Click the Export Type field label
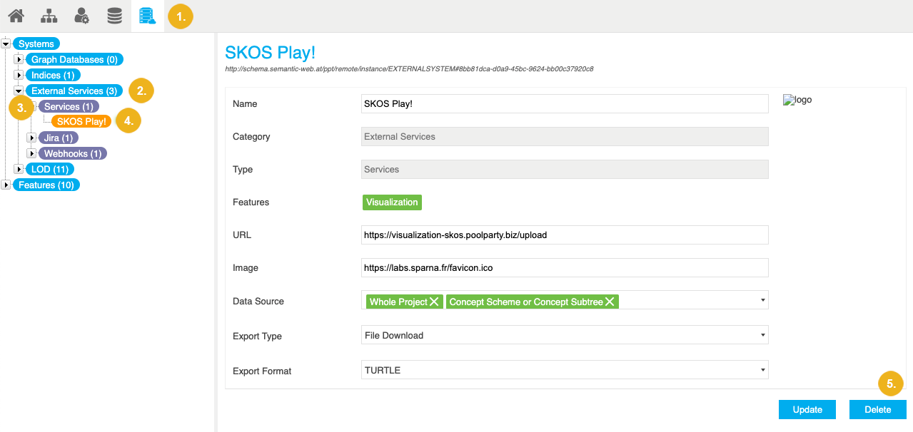The image size is (913, 432). (257, 336)
